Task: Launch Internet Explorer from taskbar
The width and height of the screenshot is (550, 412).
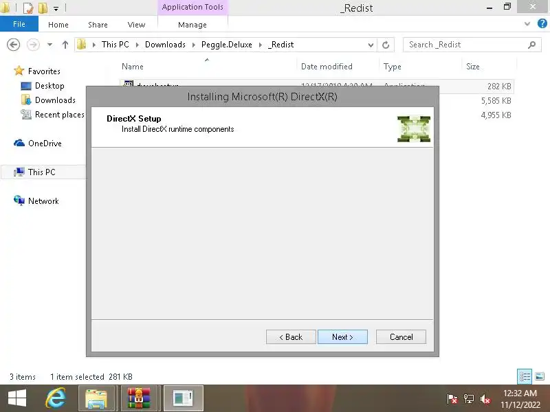Action: 56,398
